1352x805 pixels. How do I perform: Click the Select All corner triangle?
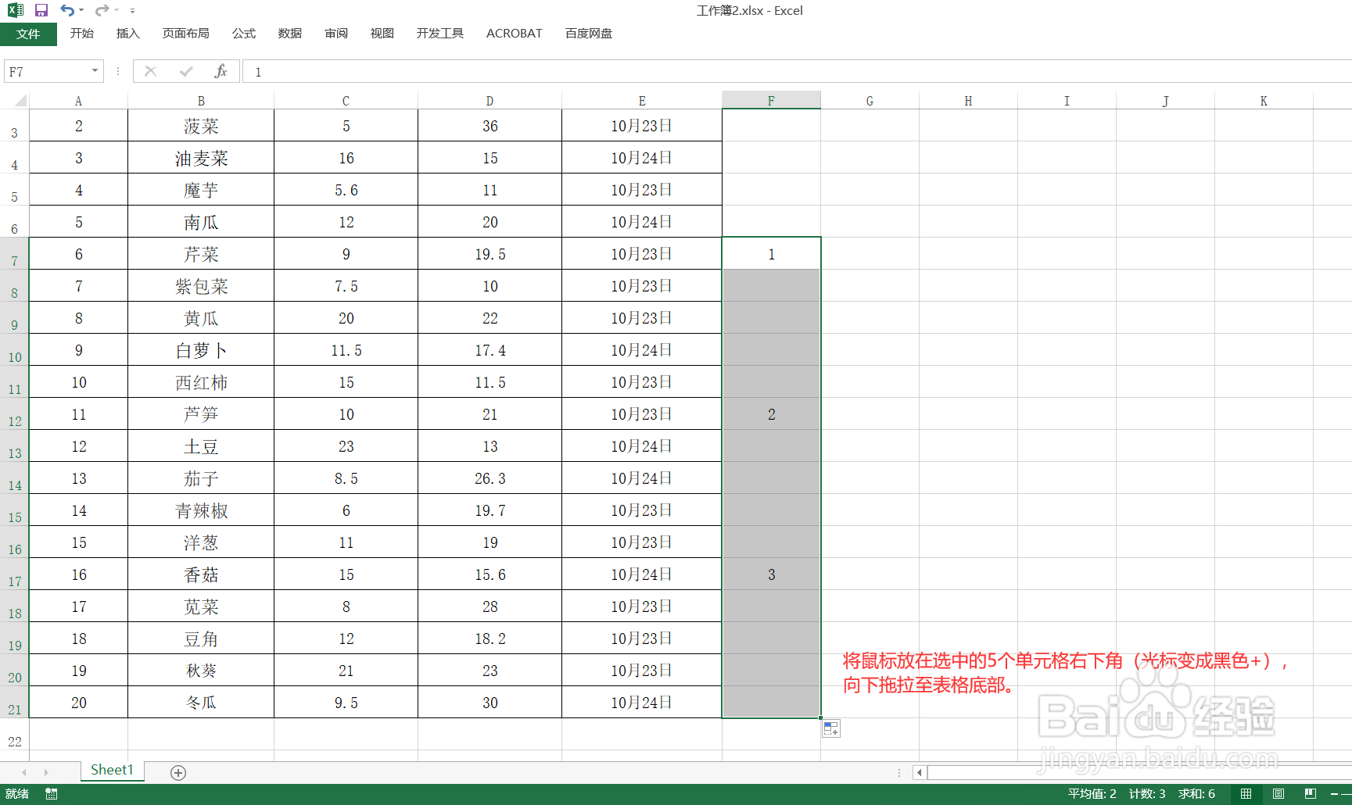[20, 100]
